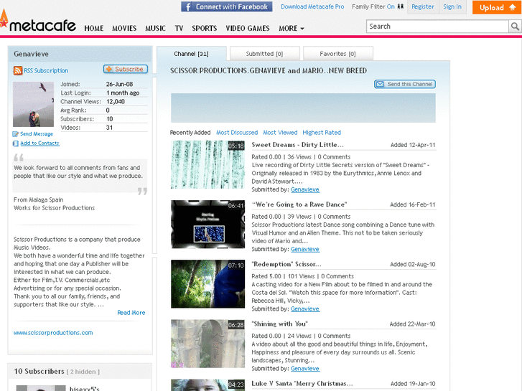Expand the MORE navigation dropdown
Screen dimensions: 522x391
pos(291,29)
